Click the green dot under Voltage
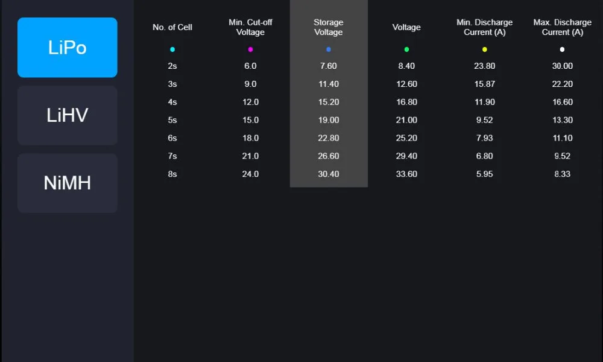 406,49
